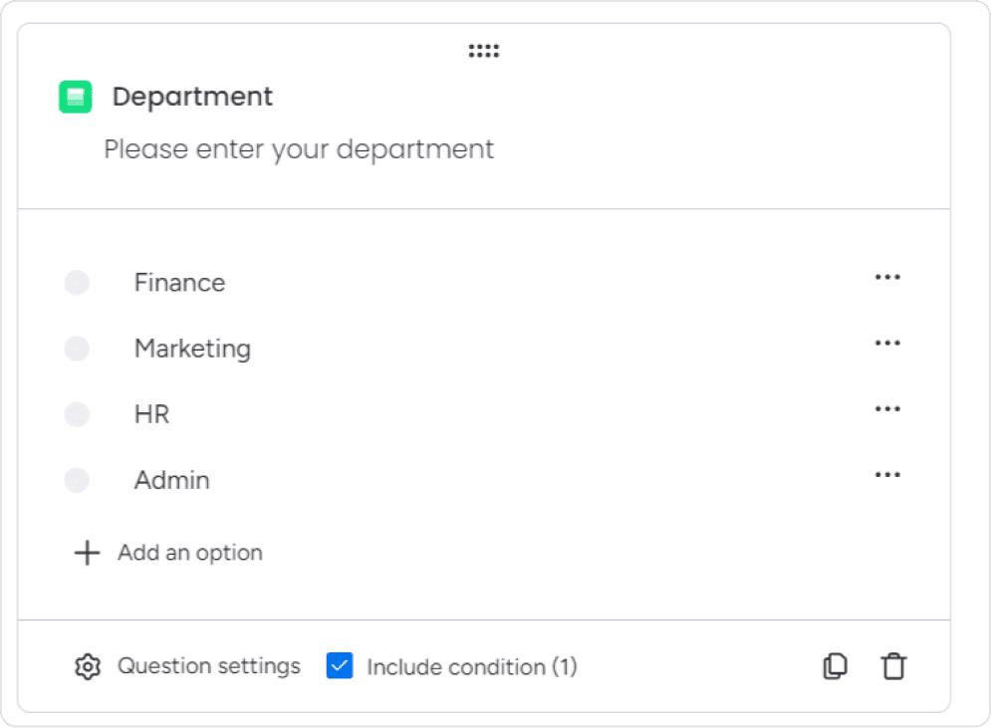The width and height of the screenshot is (991, 728).
Task: Select the Marketing radio button
Action: (x=77, y=349)
